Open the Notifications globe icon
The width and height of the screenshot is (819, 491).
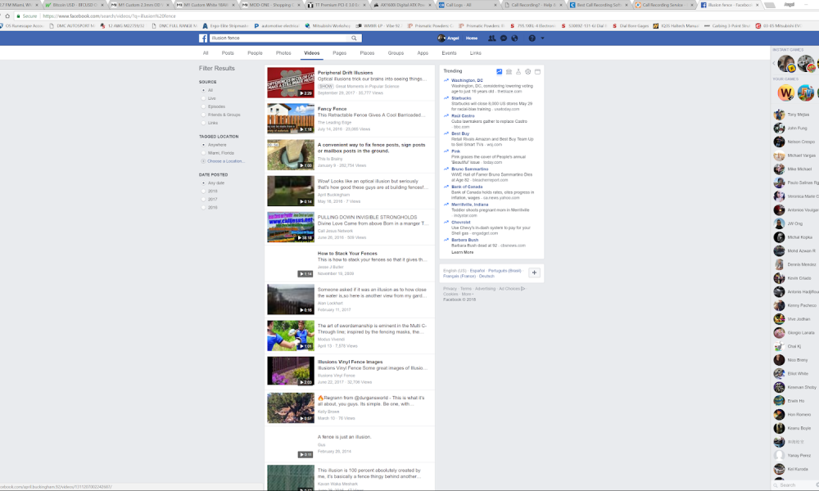(x=513, y=38)
